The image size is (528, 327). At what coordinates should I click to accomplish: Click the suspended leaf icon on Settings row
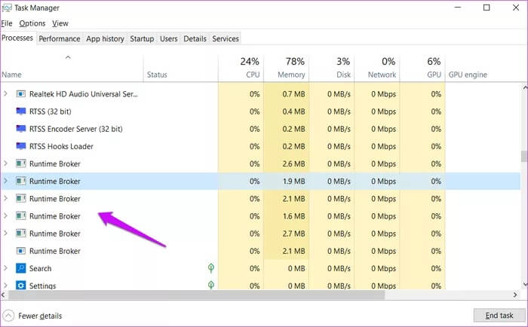point(211,286)
